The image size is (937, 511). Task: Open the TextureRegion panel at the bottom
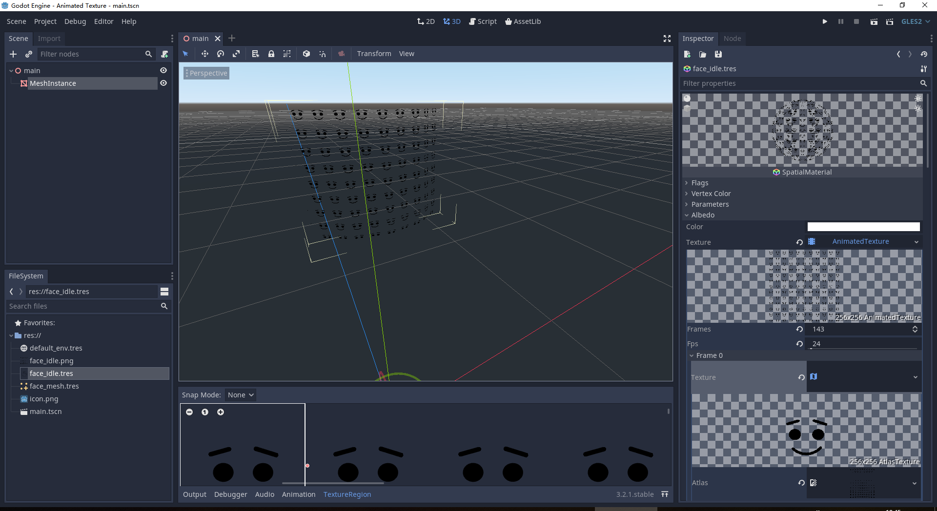point(347,494)
